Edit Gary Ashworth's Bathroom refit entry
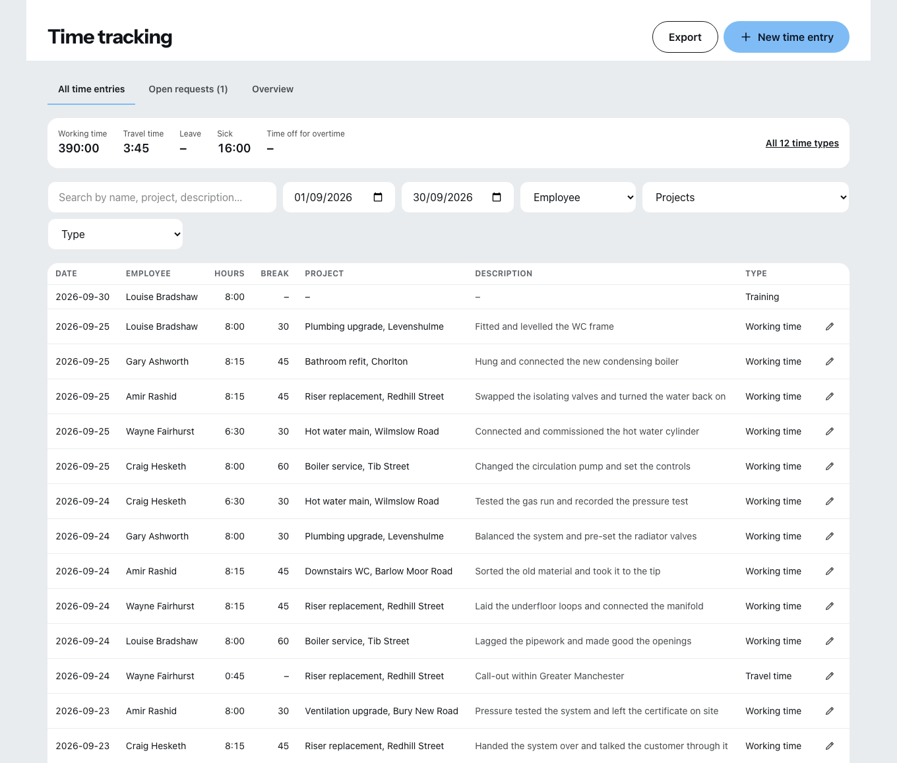Viewport: 897px width, 763px height. (x=830, y=361)
